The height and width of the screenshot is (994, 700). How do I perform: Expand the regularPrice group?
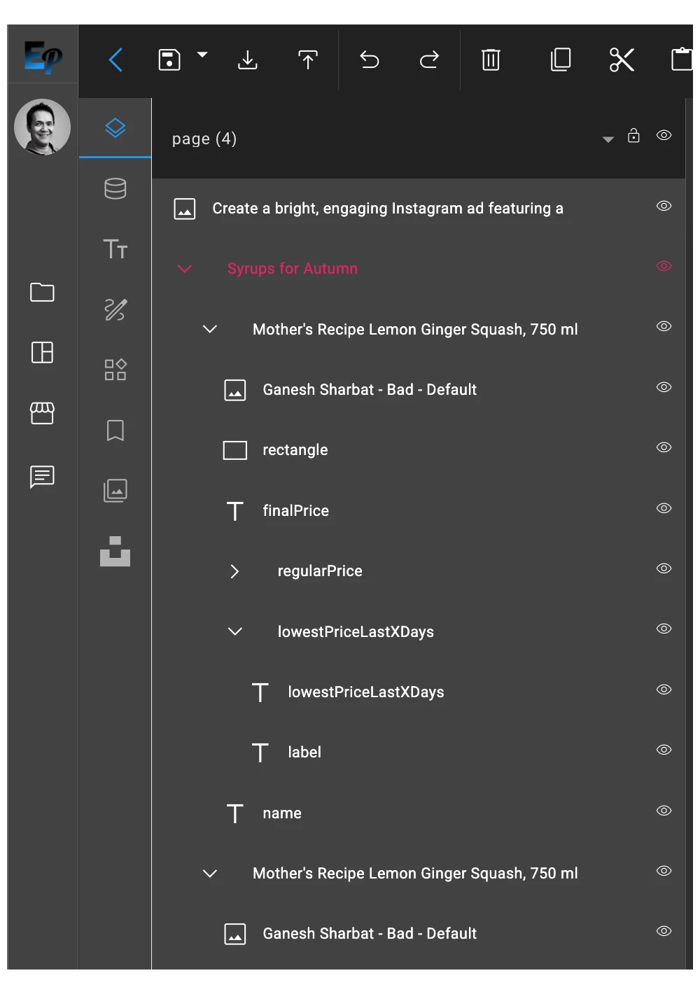[235, 571]
